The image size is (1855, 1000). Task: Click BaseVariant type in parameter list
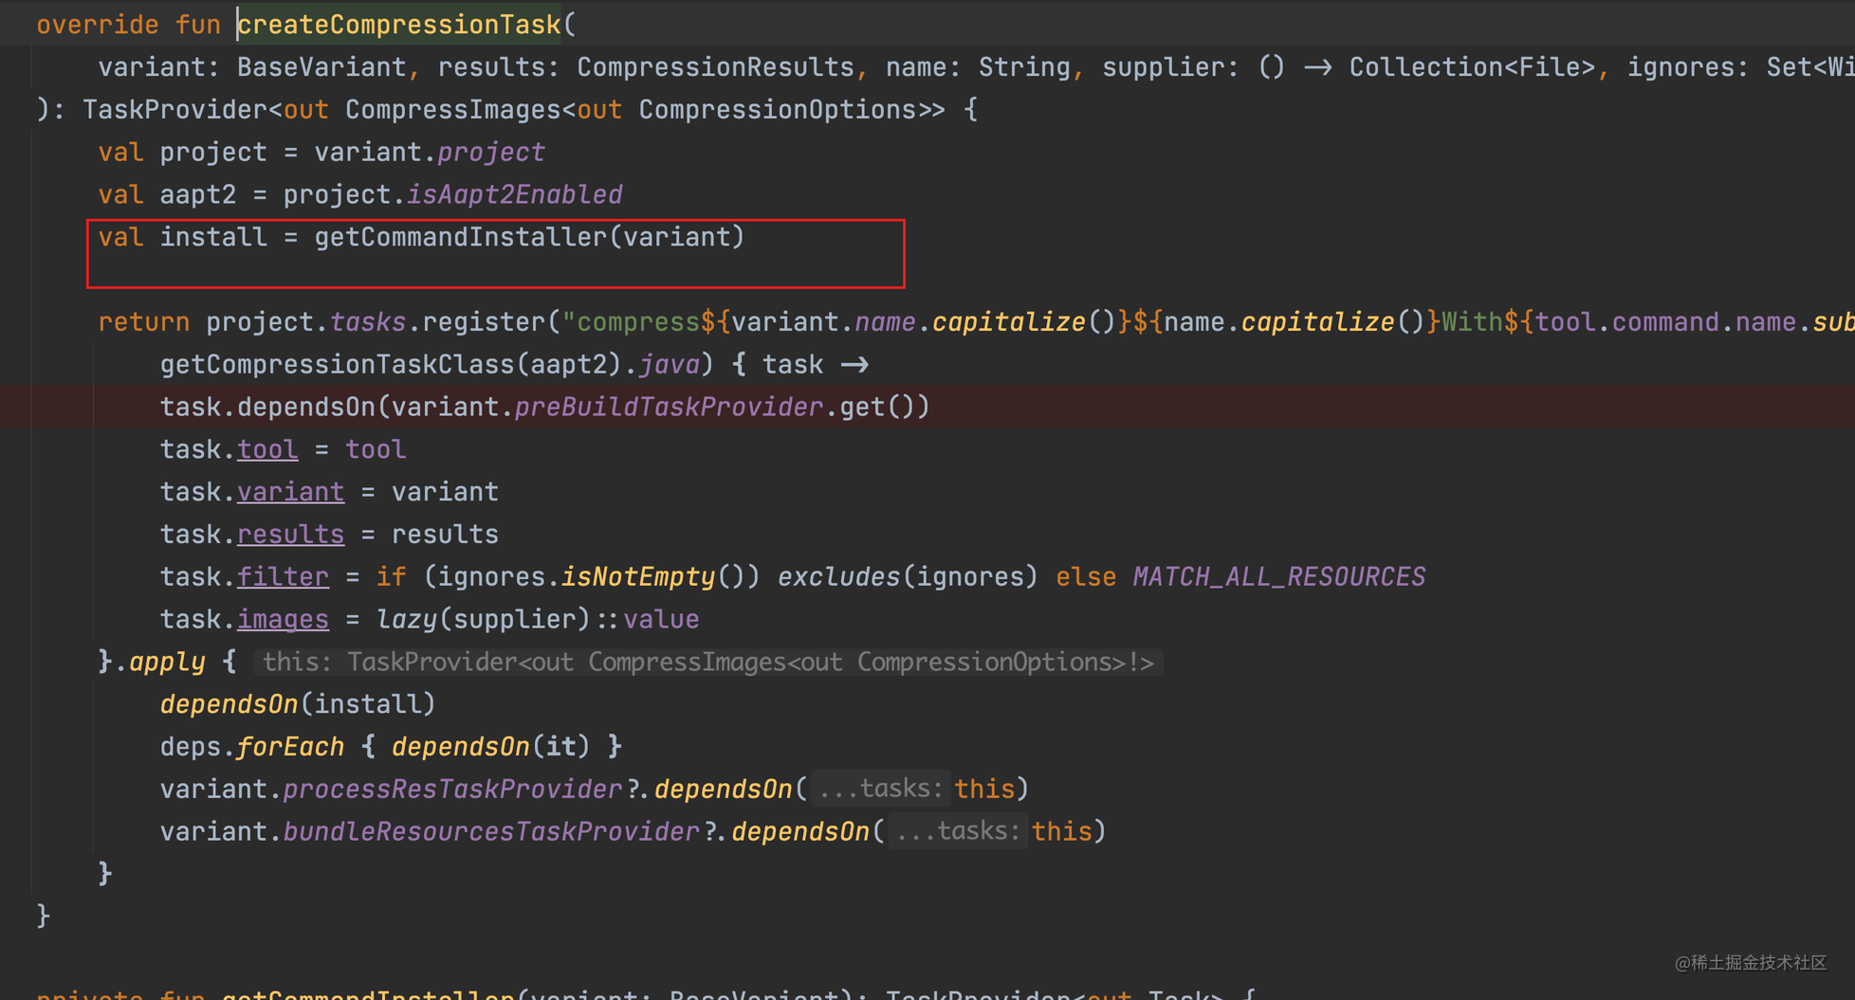pyautogui.click(x=321, y=67)
